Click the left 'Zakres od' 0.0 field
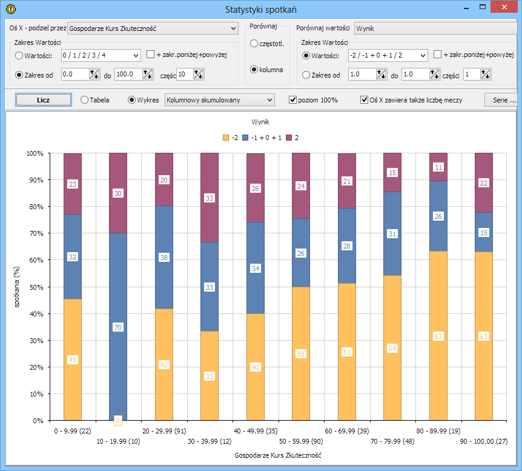This screenshot has width=522, height=471. click(x=76, y=75)
